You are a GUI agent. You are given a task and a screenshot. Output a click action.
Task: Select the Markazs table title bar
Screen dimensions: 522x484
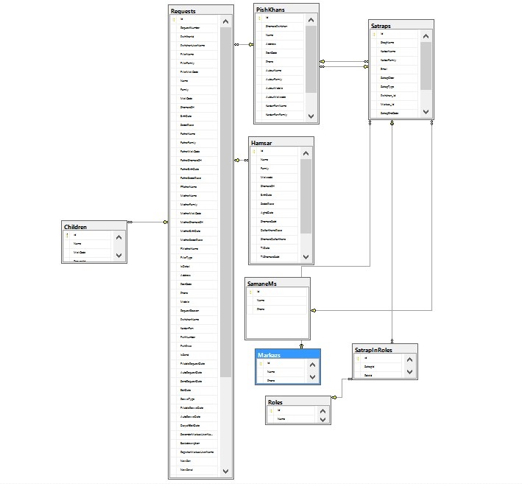point(288,355)
